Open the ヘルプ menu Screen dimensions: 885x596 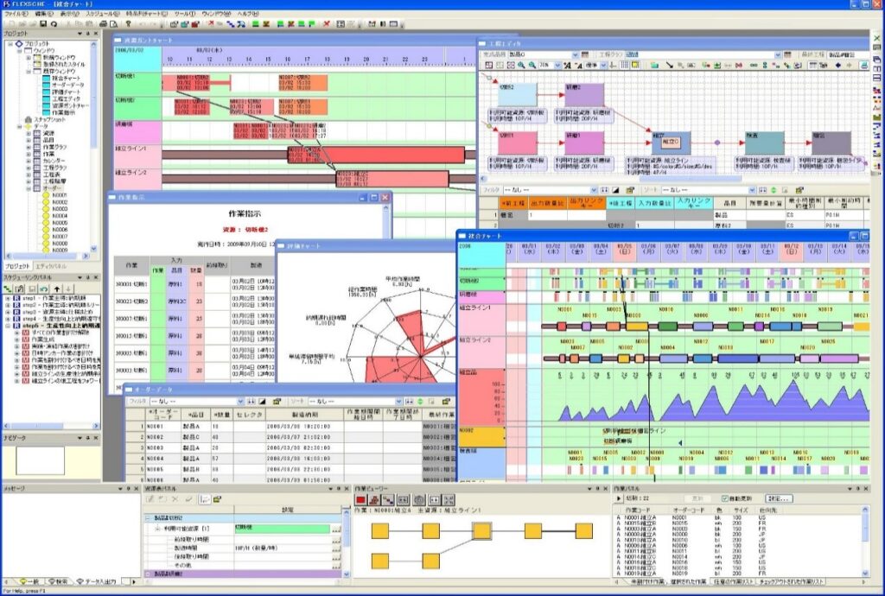[x=248, y=14]
